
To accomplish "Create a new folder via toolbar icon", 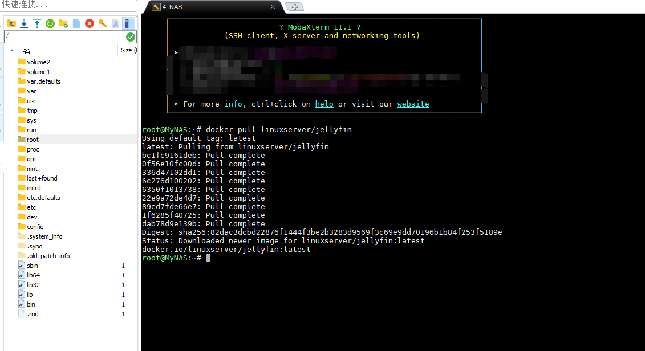I will 63,23.
